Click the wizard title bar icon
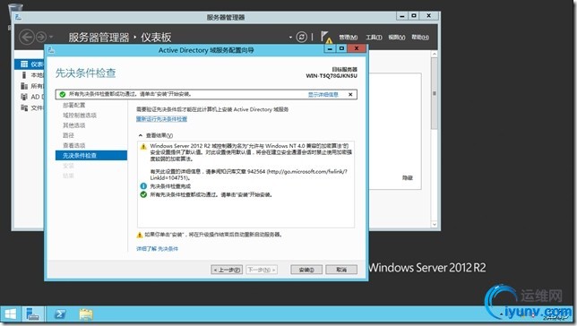This screenshot has width=577, height=326. 51,50
